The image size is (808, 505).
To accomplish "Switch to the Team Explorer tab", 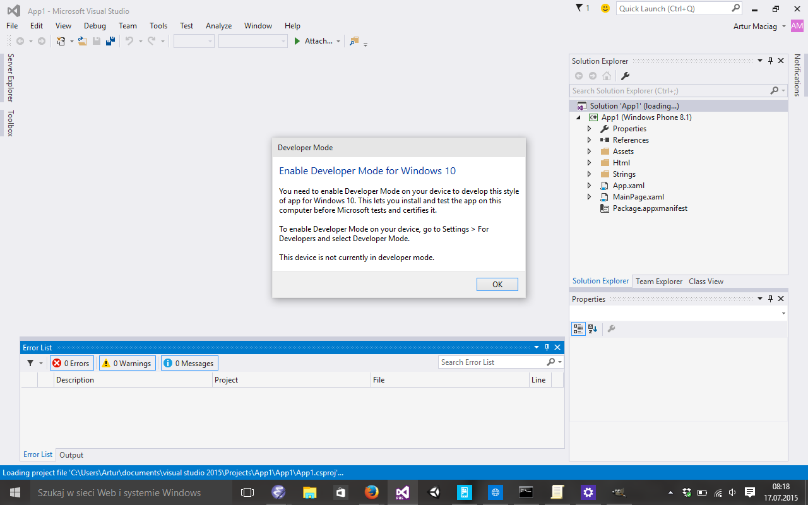I will point(658,281).
